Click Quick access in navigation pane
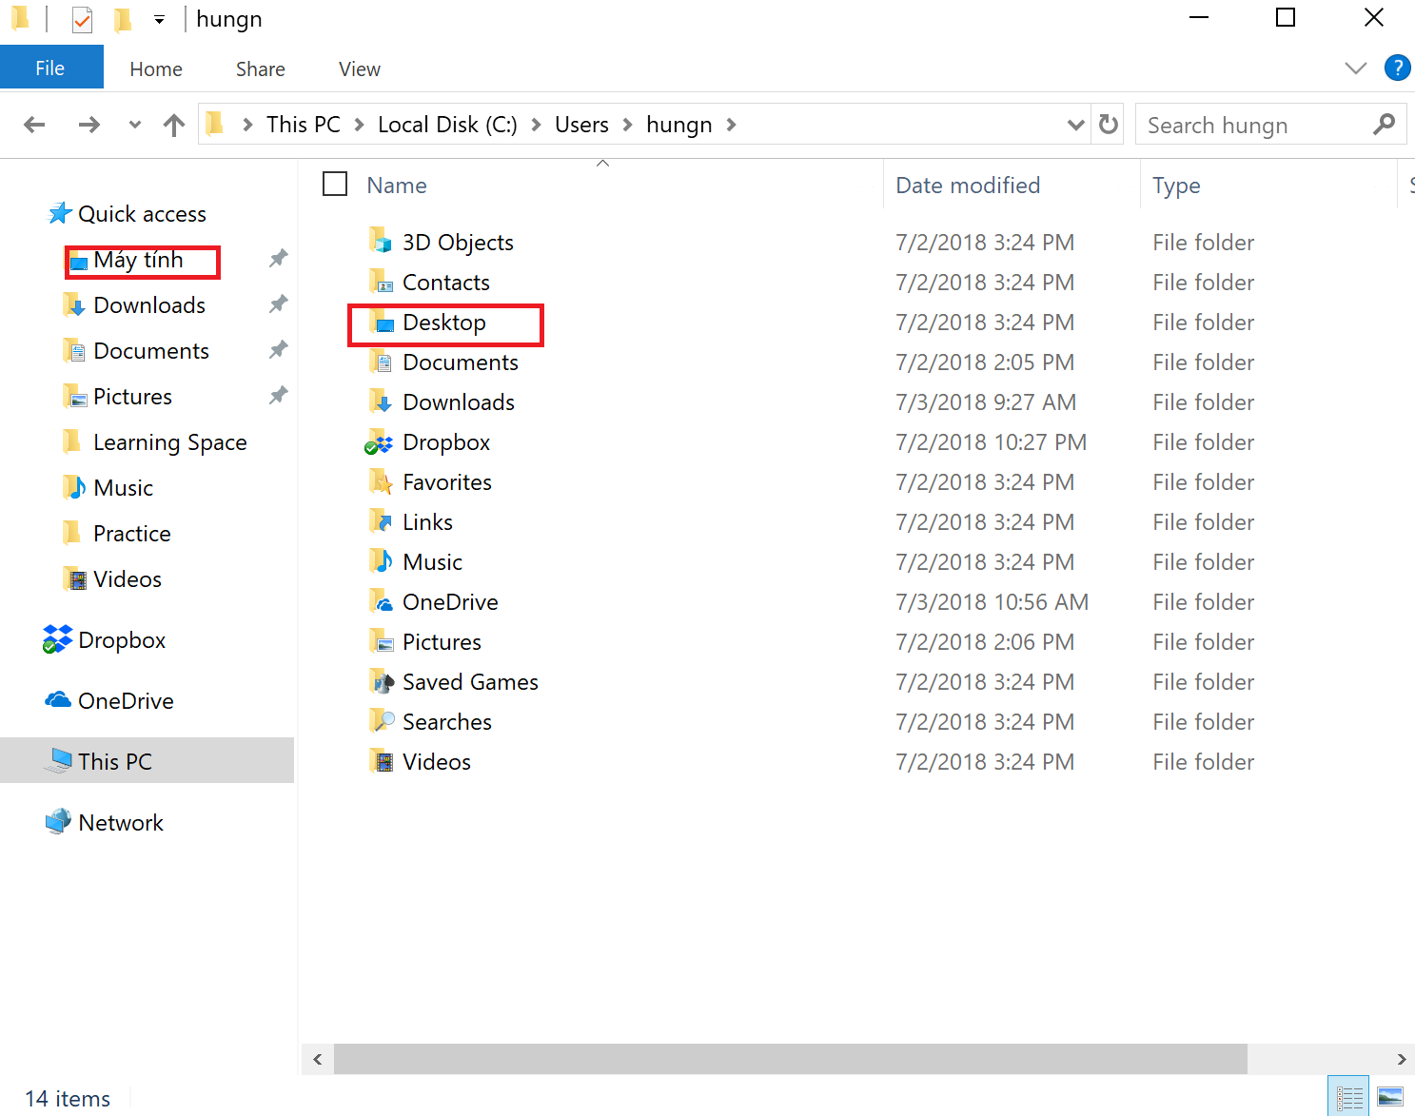The image size is (1415, 1116). pos(142,214)
